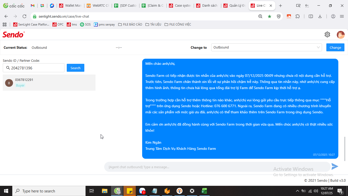This screenshot has height=196, width=348.
Task: Click the Sendo ID search input field
Action: tap(34, 68)
